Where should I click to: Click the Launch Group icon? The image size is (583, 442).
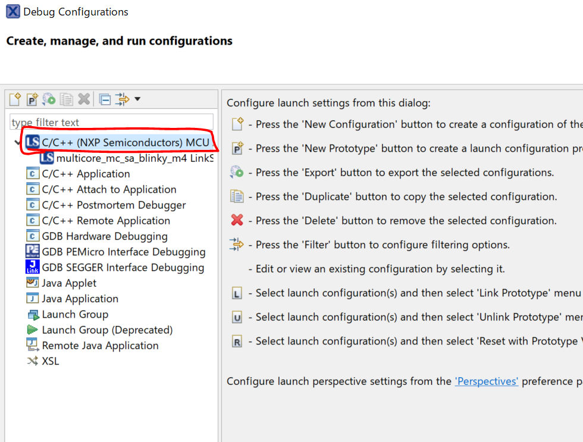pyautogui.click(x=33, y=315)
